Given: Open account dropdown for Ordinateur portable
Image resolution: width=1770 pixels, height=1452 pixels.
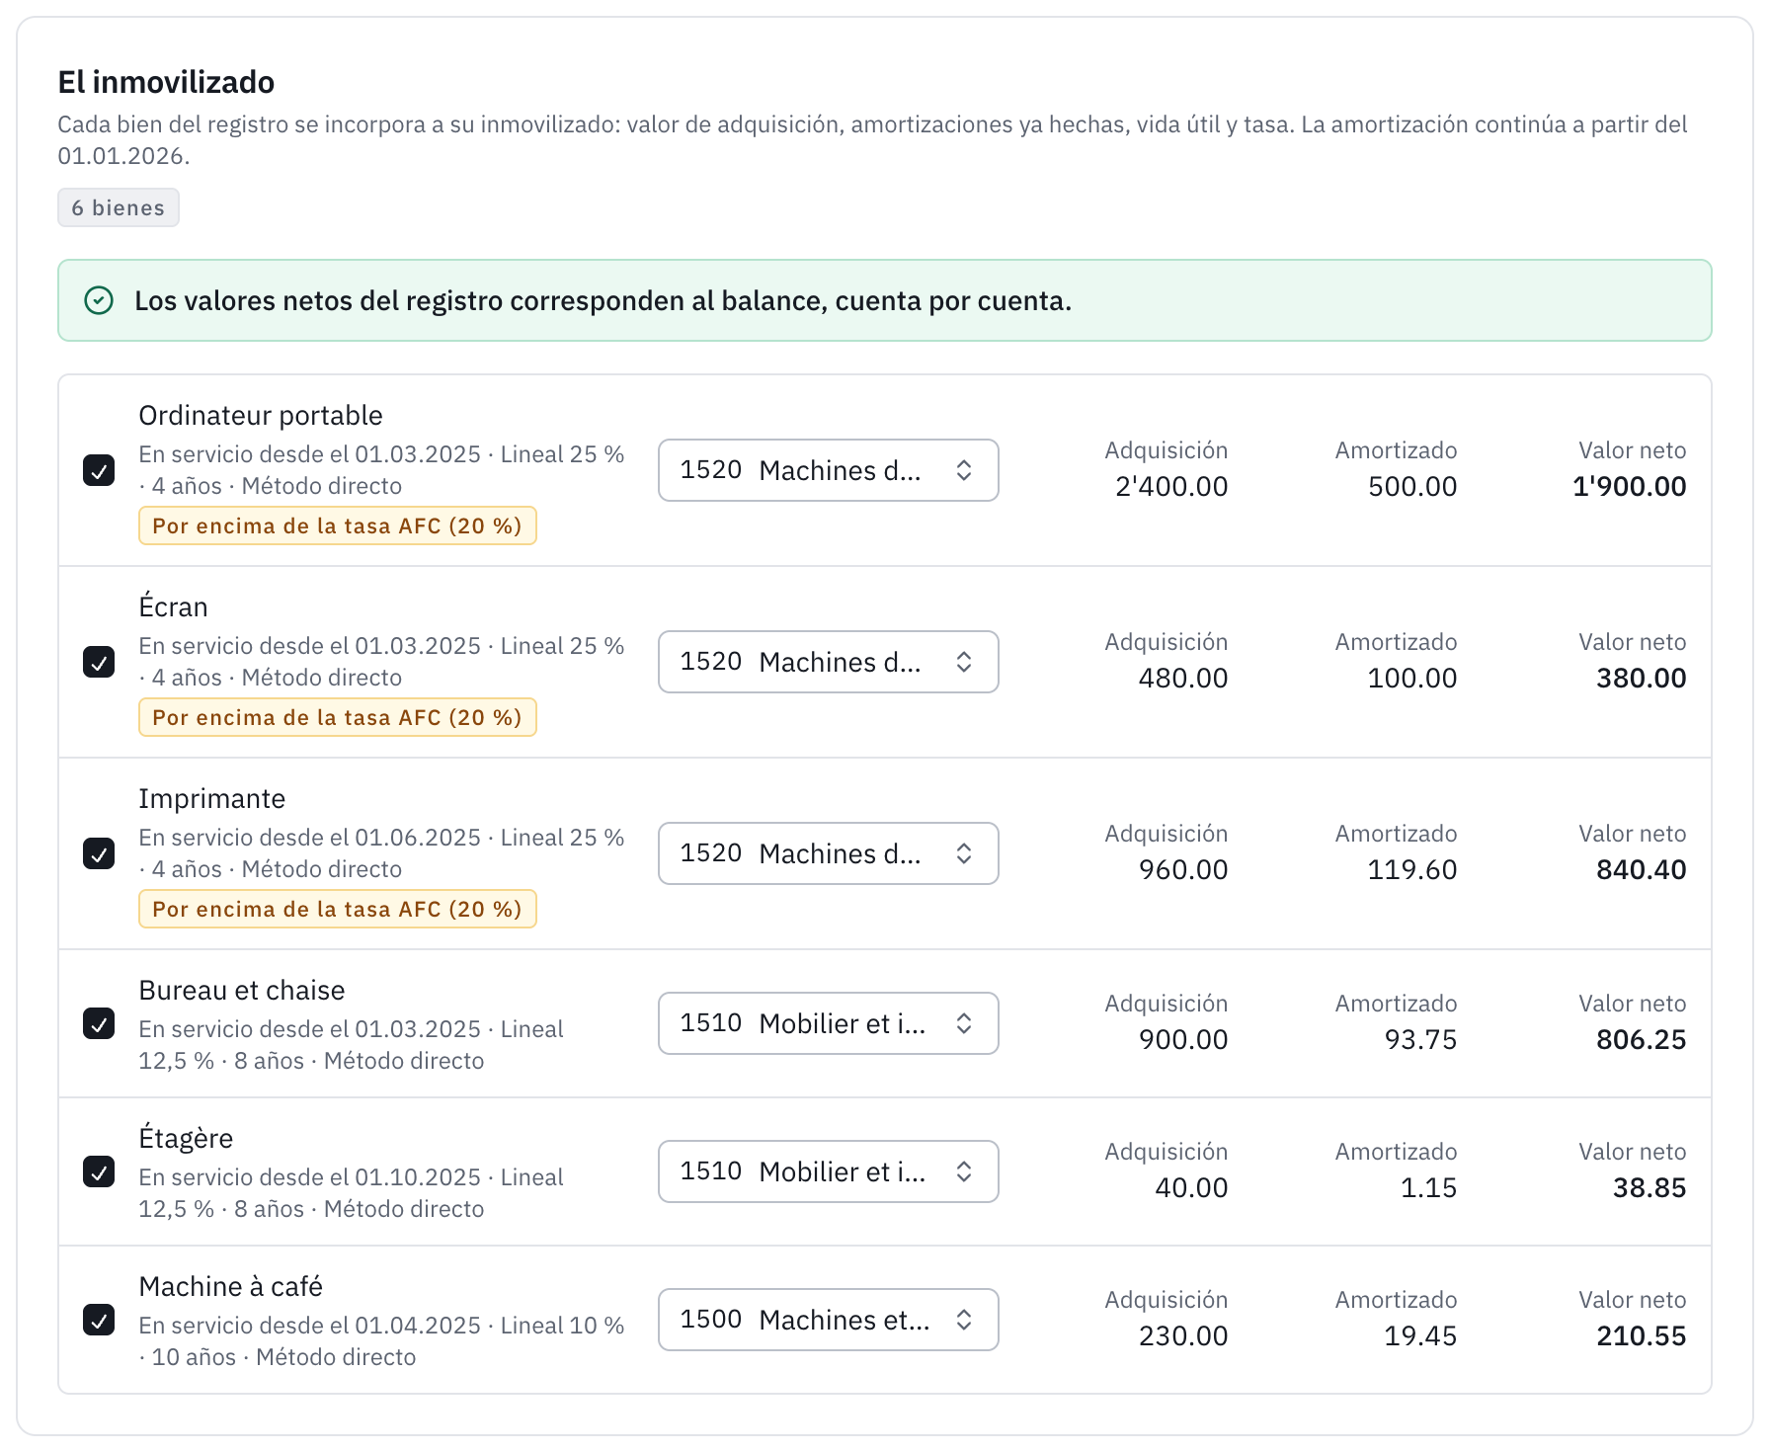Looking at the screenshot, I should point(828,470).
